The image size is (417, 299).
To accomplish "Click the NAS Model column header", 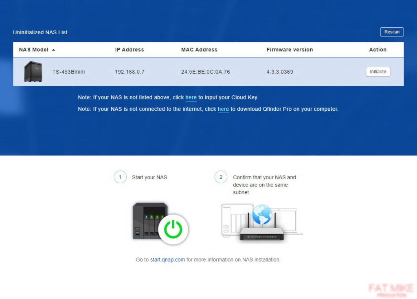I will pyautogui.click(x=34, y=50).
